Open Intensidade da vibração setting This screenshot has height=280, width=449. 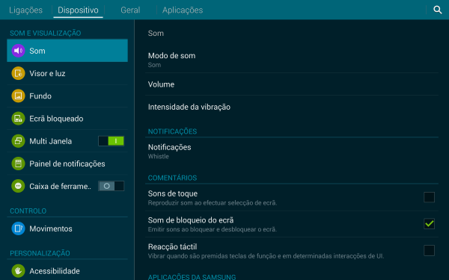(292, 107)
